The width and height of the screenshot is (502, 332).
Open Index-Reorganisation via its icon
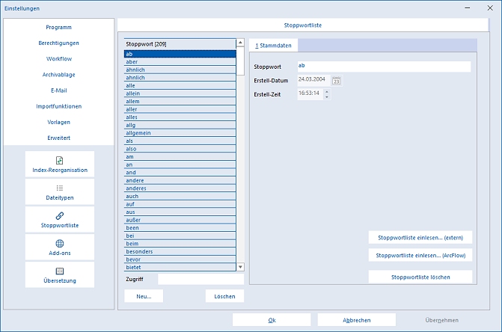pyautogui.click(x=60, y=160)
